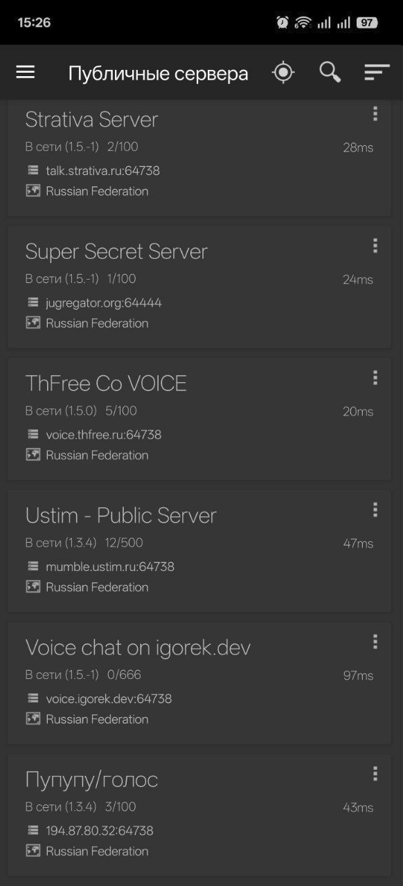Viewport: 403px width, 886px height.
Task: Select the Strativa Server card title
Action: coord(91,119)
